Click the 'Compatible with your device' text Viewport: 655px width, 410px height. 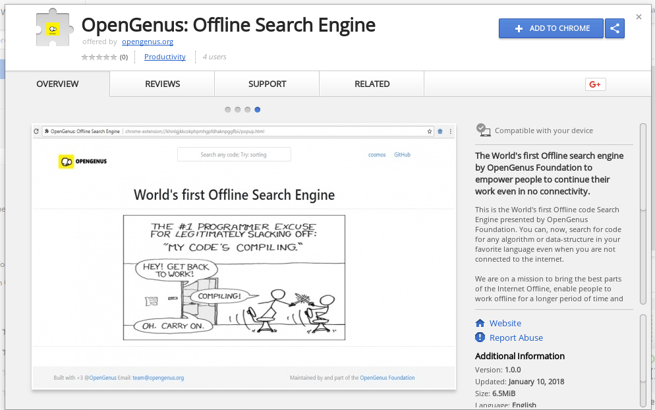tap(544, 131)
